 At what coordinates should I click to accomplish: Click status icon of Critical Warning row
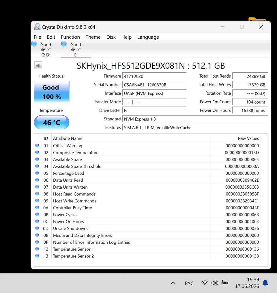coord(37,145)
